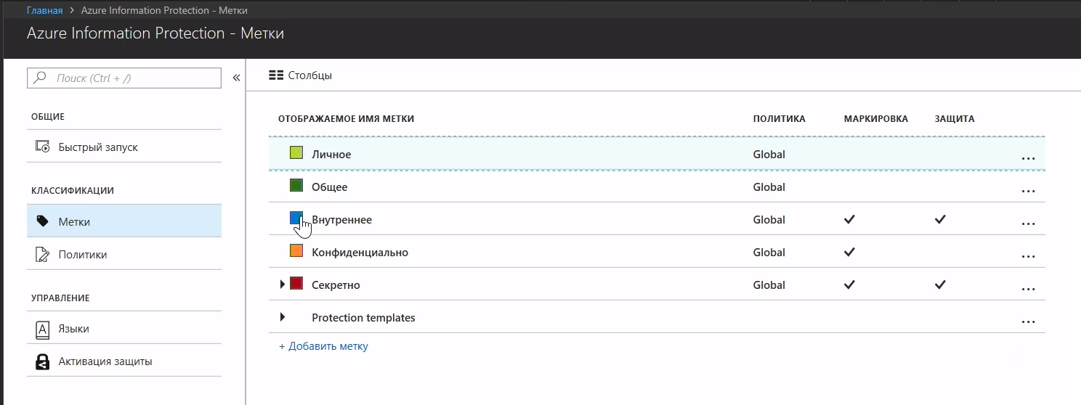The image size is (1081, 405).
Task: Click the Политики pencil document icon
Action: coord(42,255)
